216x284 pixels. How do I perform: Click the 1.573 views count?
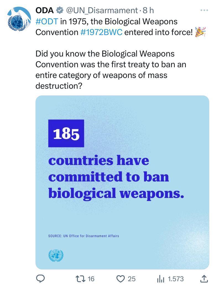pos(176,279)
